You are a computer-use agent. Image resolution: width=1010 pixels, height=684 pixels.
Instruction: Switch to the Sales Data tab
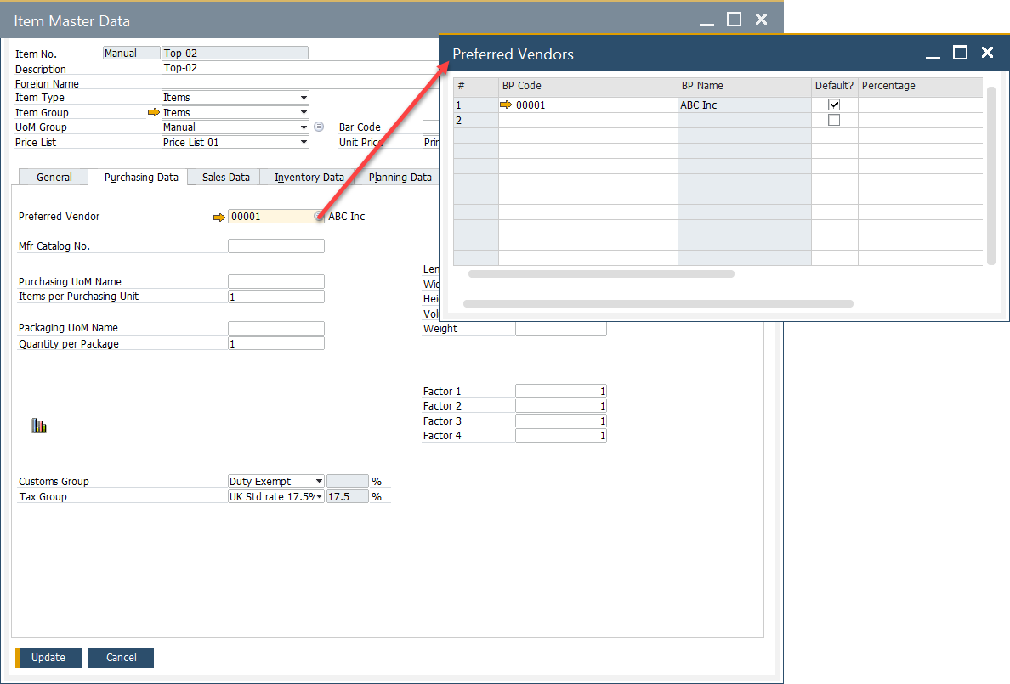point(226,177)
